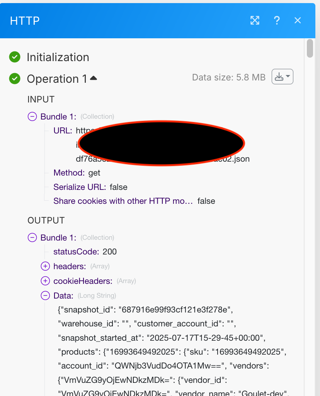Click the green Operation 1 checkmark icon

click(x=15, y=79)
